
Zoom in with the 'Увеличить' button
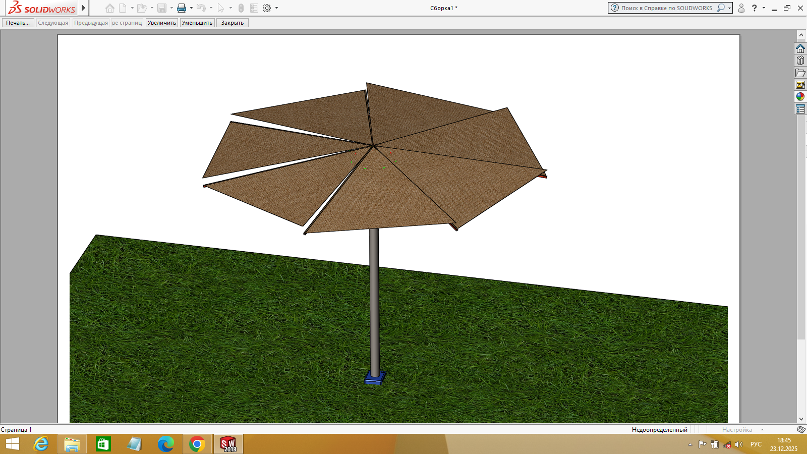tap(162, 23)
